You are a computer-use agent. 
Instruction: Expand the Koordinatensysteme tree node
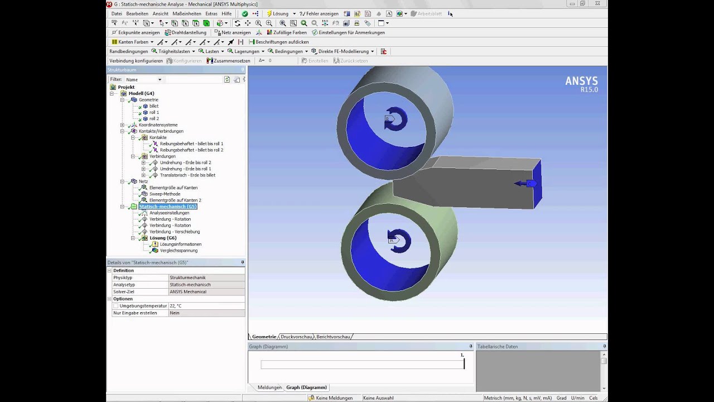coord(122,125)
